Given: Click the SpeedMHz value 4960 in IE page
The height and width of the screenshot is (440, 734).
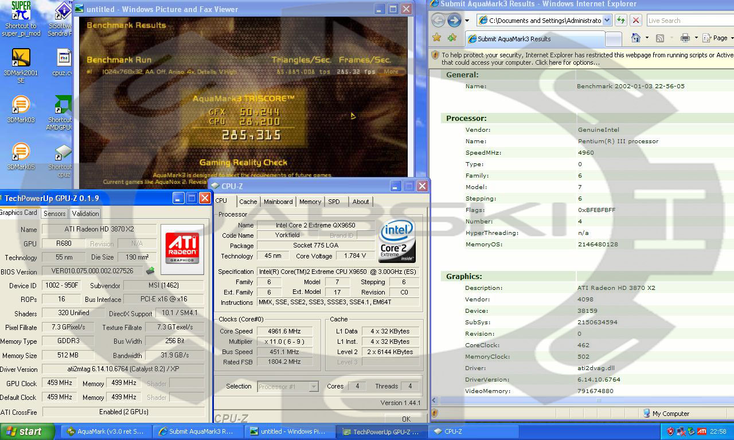Looking at the screenshot, I should 586,152.
